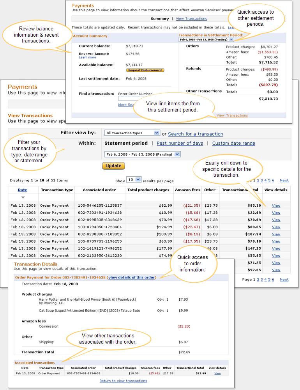
Task: Click the Cat Soup DVD product line
Action: pos(89,310)
